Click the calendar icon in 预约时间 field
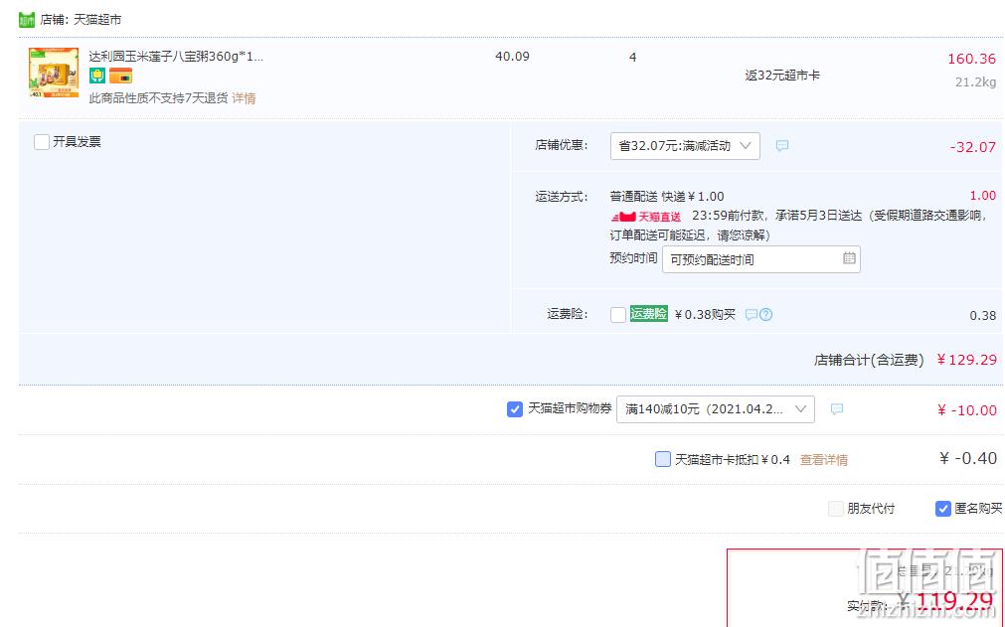 [x=849, y=258]
